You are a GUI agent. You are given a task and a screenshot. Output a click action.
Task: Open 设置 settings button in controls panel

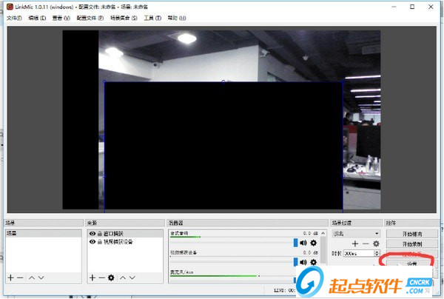pyautogui.click(x=412, y=263)
